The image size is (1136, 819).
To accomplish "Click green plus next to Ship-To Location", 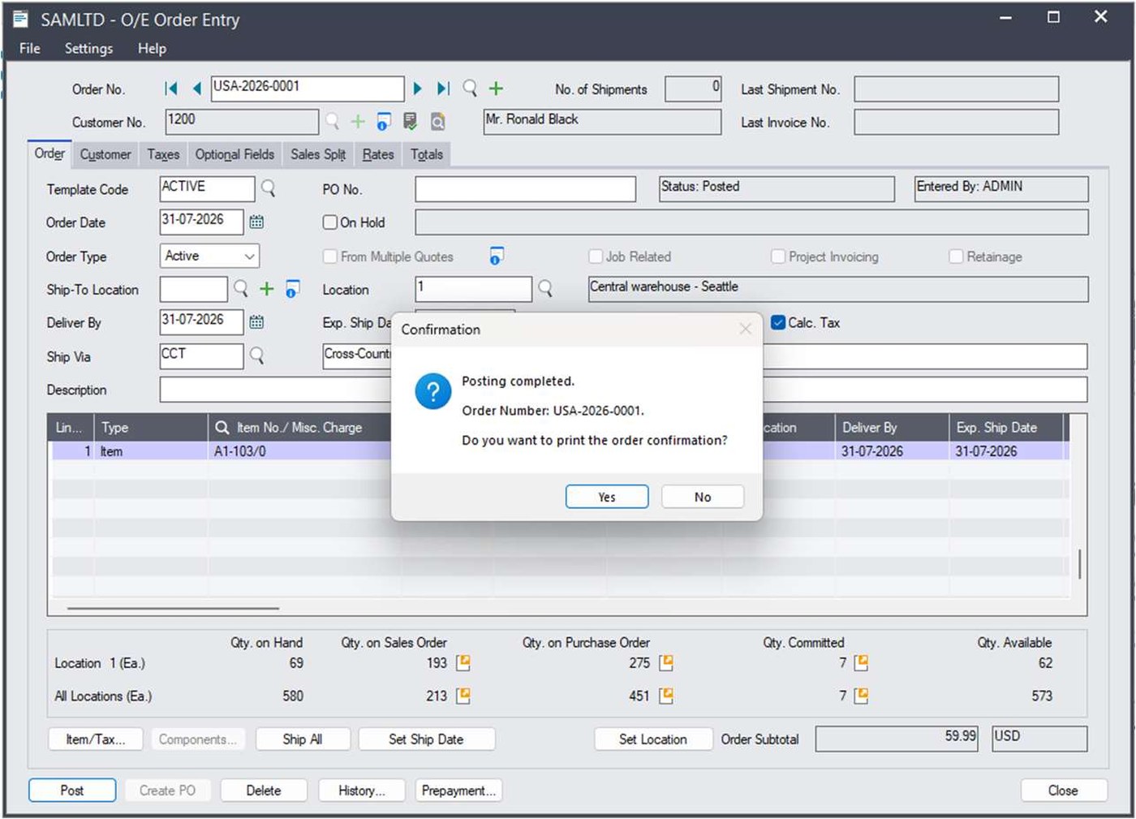I will [x=266, y=288].
